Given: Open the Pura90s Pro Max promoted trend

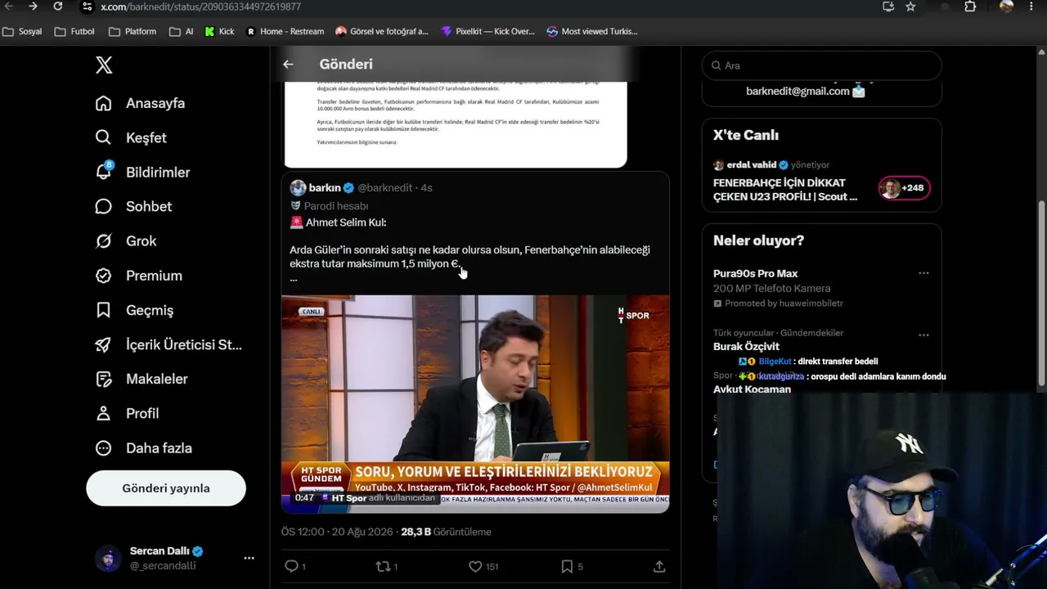Looking at the screenshot, I should 821,287.
